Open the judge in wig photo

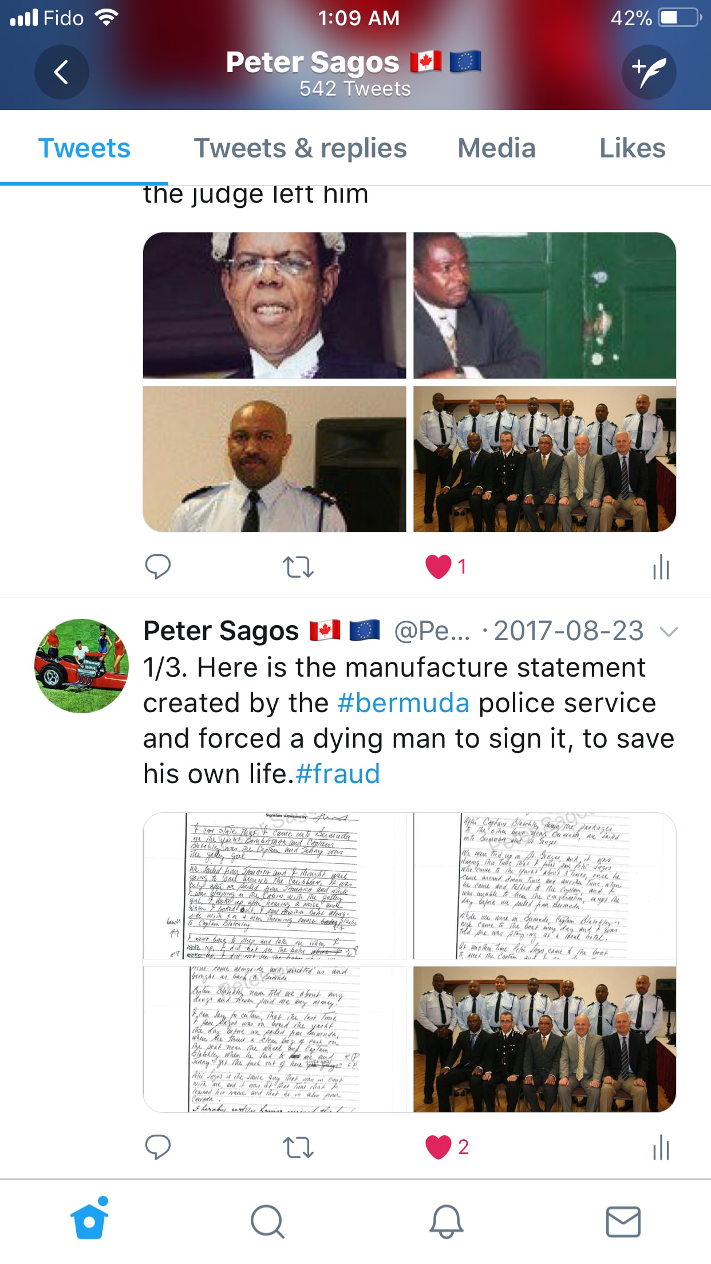(275, 305)
